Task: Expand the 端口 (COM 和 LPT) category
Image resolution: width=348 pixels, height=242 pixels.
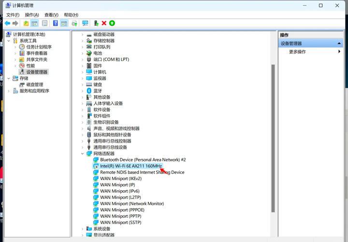Action: 82,59
